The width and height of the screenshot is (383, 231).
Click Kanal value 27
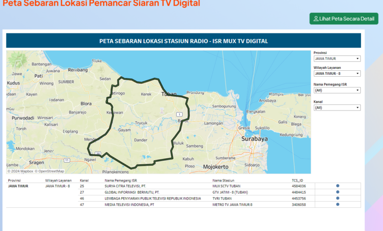pyautogui.click(x=82, y=192)
